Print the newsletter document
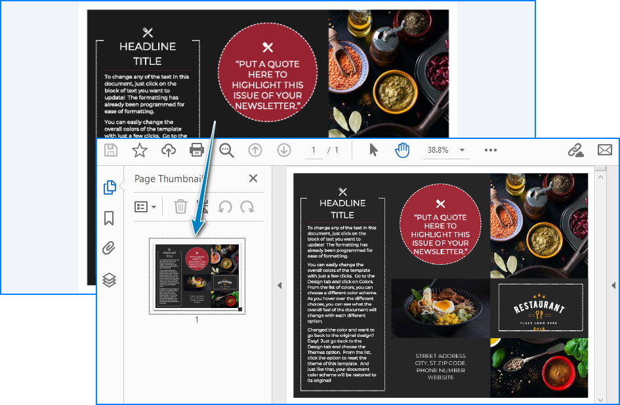This screenshot has height=405, width=620. click(x=197, y=150)
